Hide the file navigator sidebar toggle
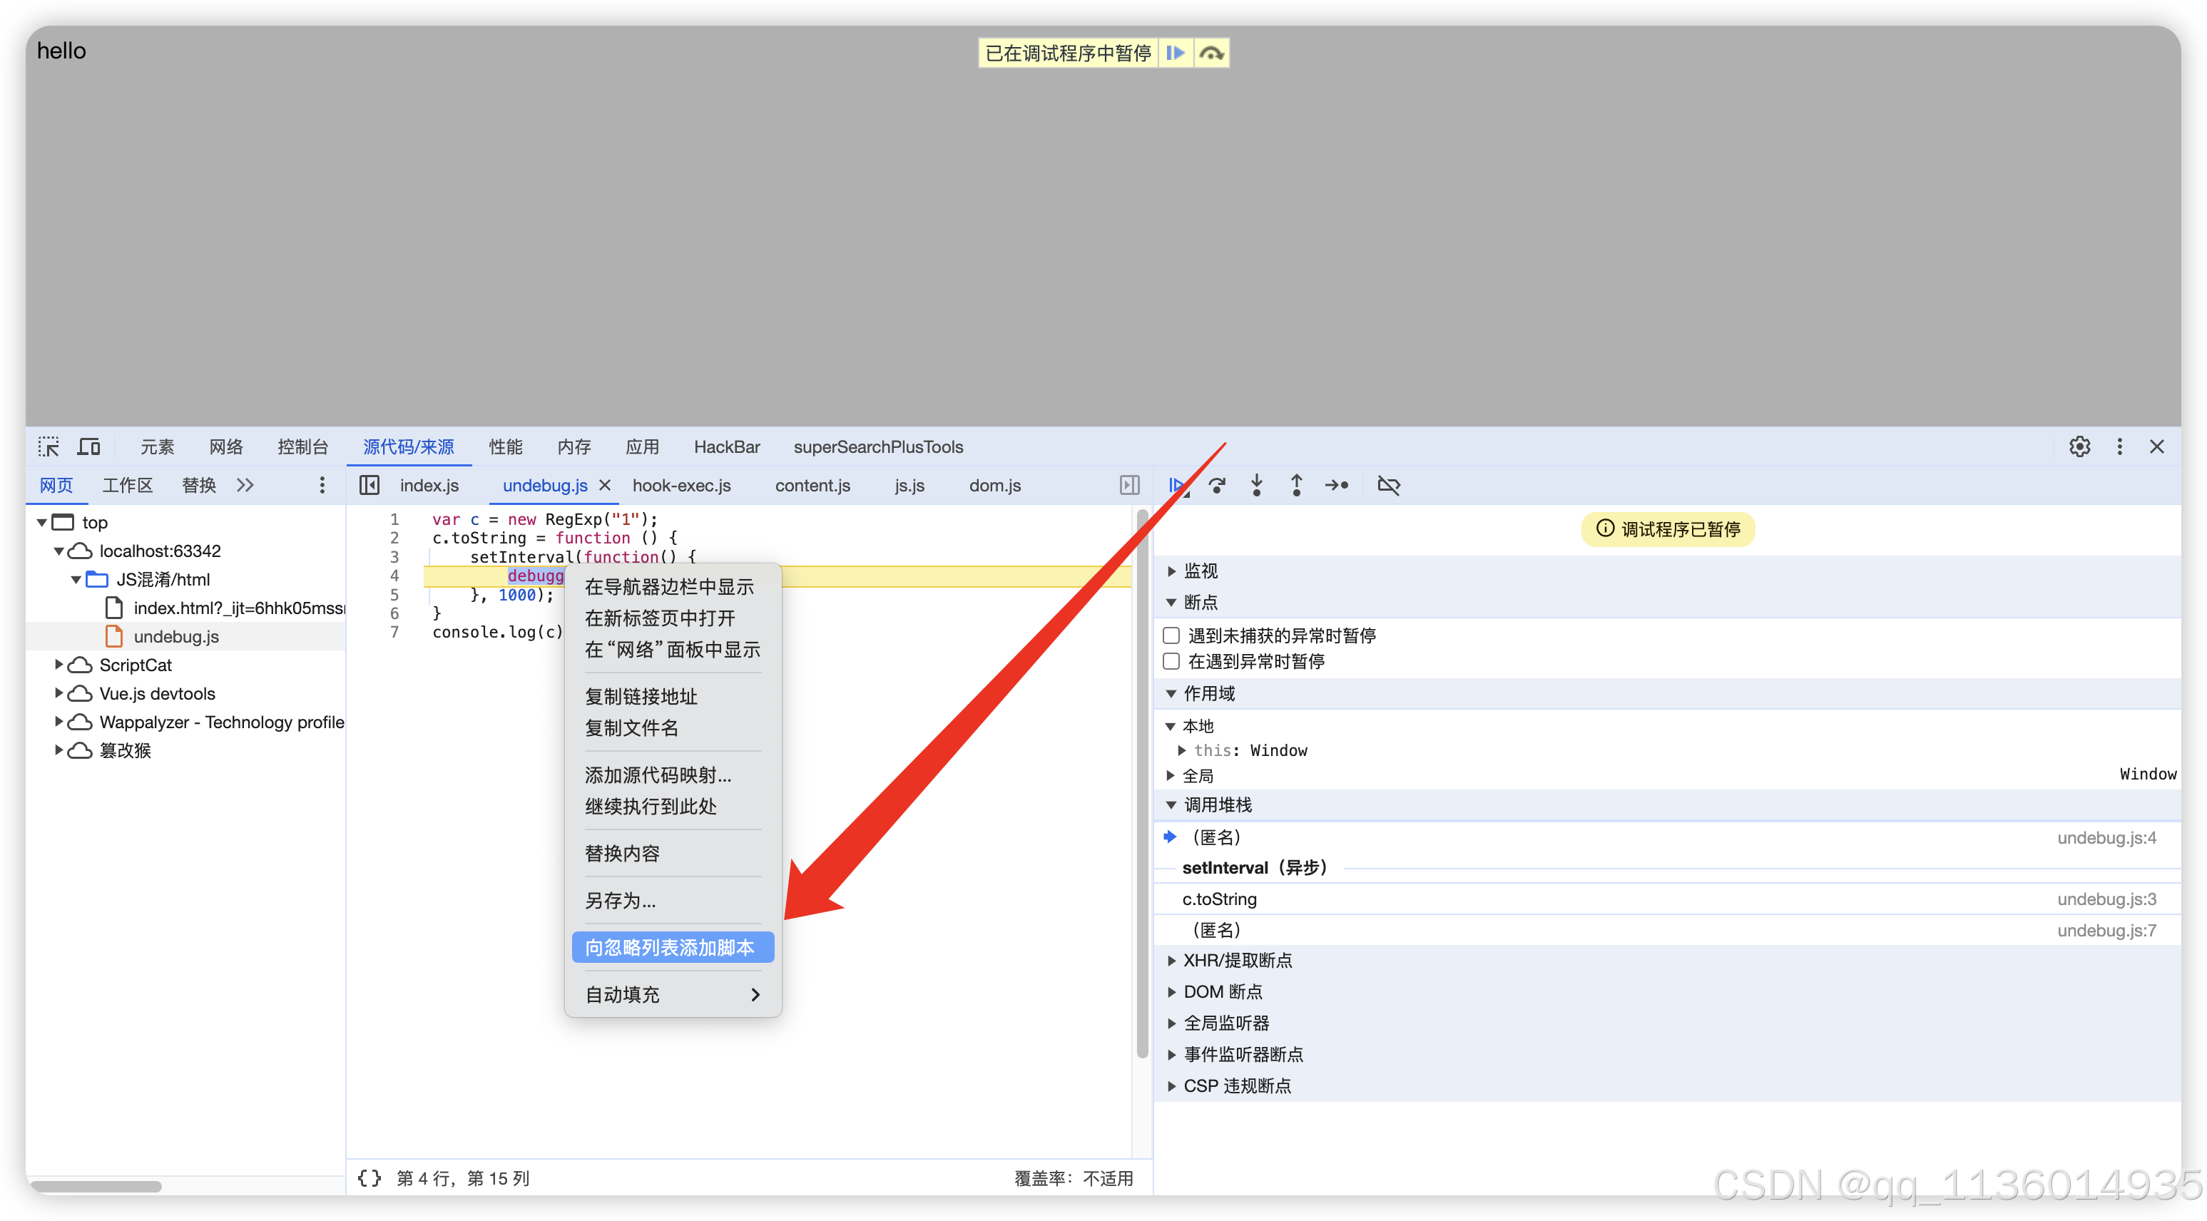Image resolution: width=2207 pixels, height=1221 pixels. [x=369, y=485]
